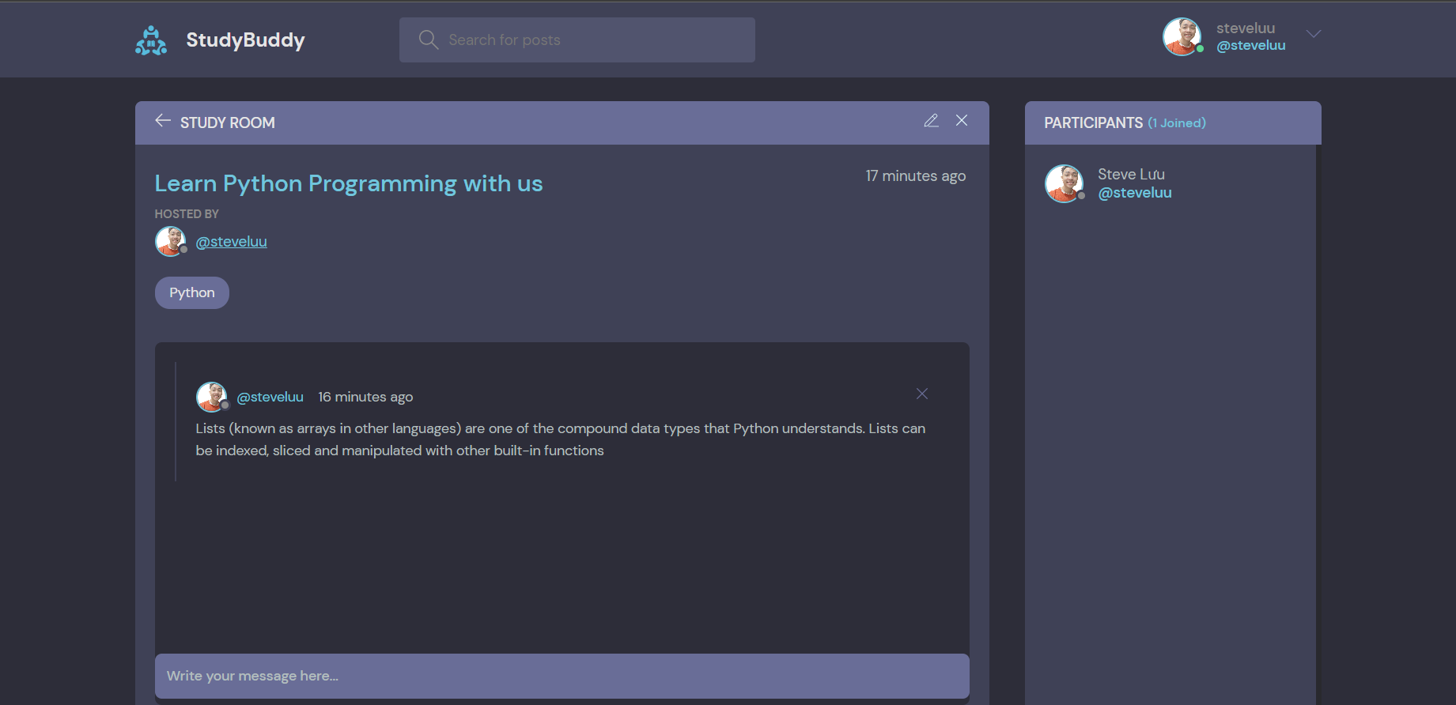The width and height of the screenshot is (1456, 705).
Task: Click the message input saying Write your message here
Action: tap(562, 676)
